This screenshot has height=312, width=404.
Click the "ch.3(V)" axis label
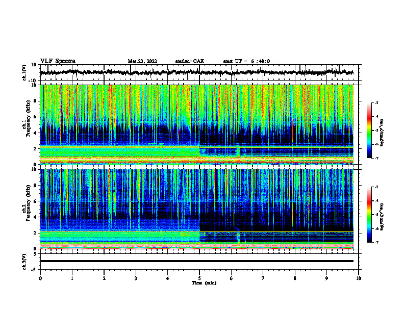(24, 262)
